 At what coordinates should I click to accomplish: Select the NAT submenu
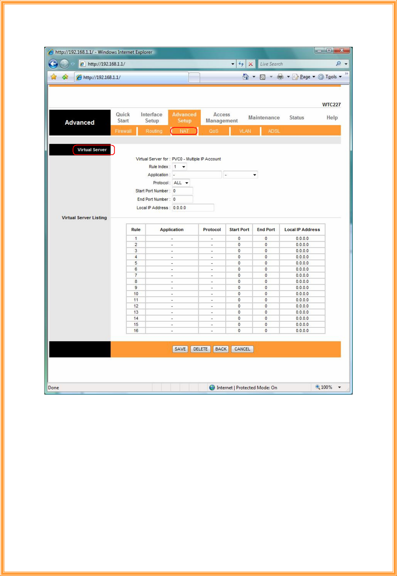[x=184, y=131]
